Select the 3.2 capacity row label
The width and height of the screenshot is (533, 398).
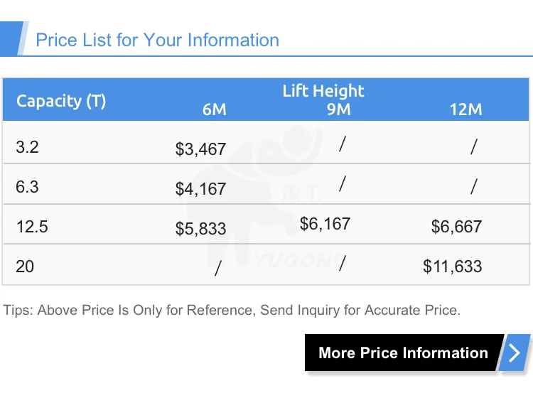click(x=27, y=147)
